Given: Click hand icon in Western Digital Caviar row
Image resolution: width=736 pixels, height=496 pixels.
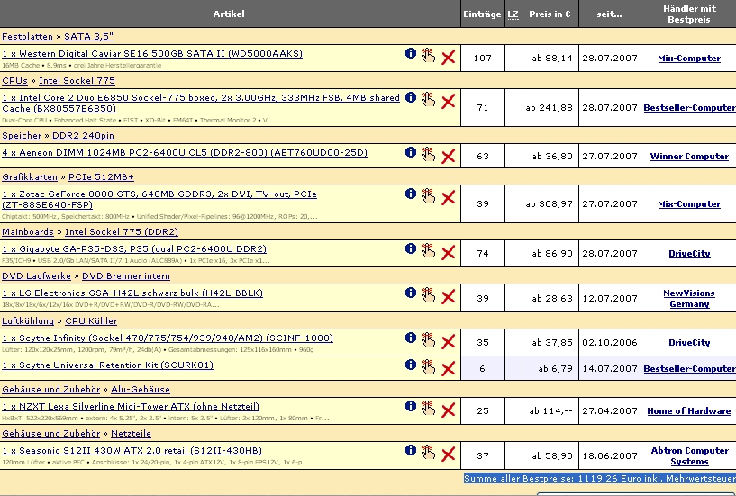Looking at the screenshot, I should click(428, 55).
